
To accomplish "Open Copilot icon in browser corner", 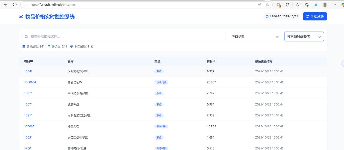I will click(x=342, y=4).
